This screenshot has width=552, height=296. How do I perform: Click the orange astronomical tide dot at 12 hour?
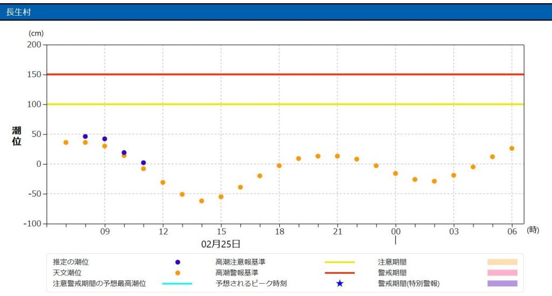163,183
